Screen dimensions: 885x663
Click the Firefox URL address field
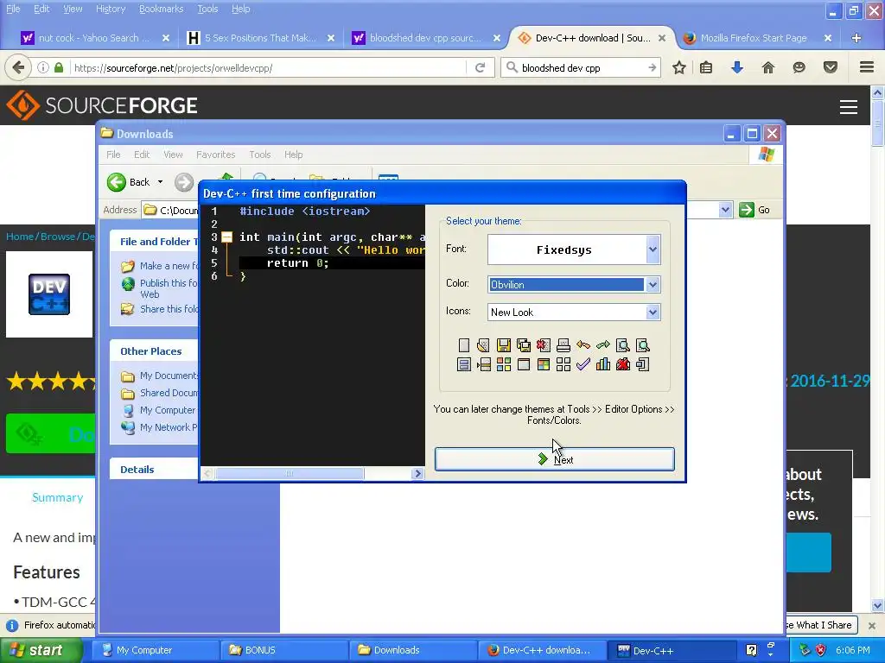(x=270, y=67)
